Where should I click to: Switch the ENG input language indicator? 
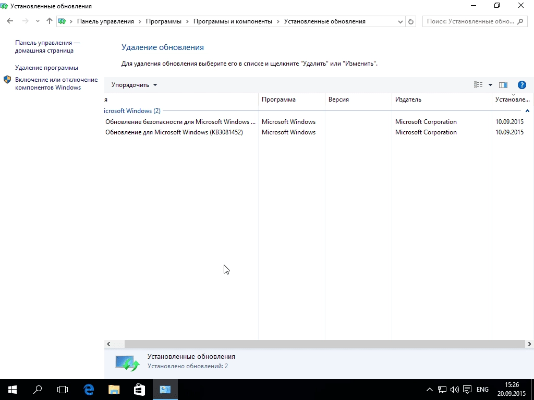482,390
